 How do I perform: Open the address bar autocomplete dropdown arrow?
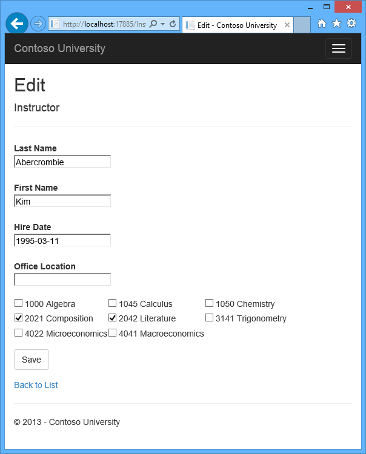coord(162,24)
